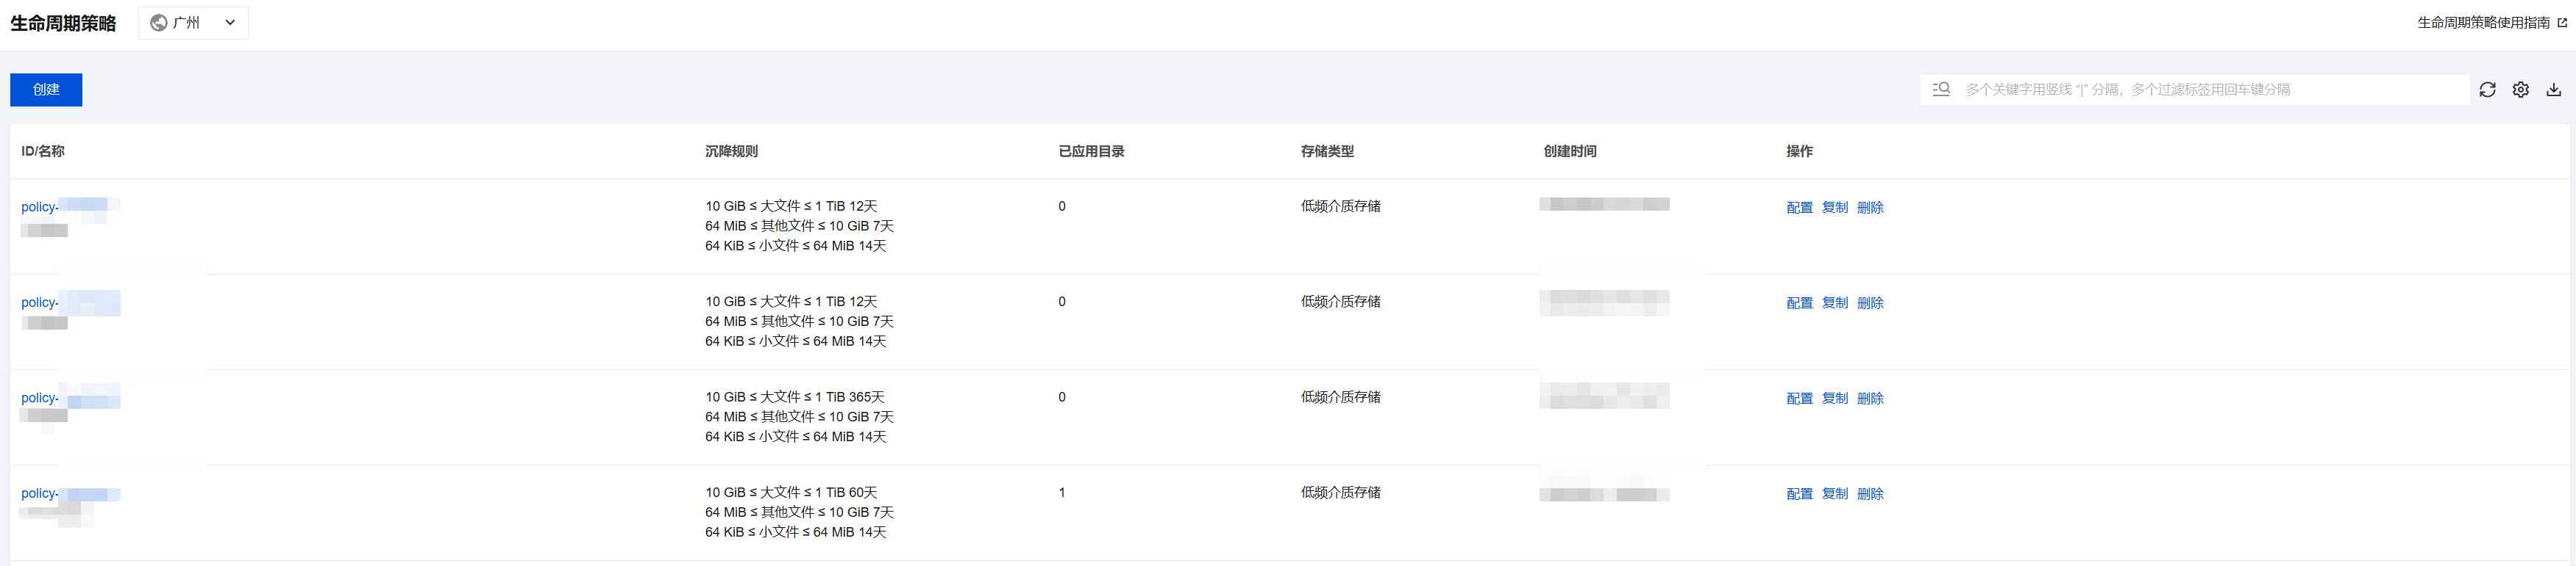The image size is (2576, 566).
Task: Click 复制 for the 365天 policy
Action: point(1834,399)
